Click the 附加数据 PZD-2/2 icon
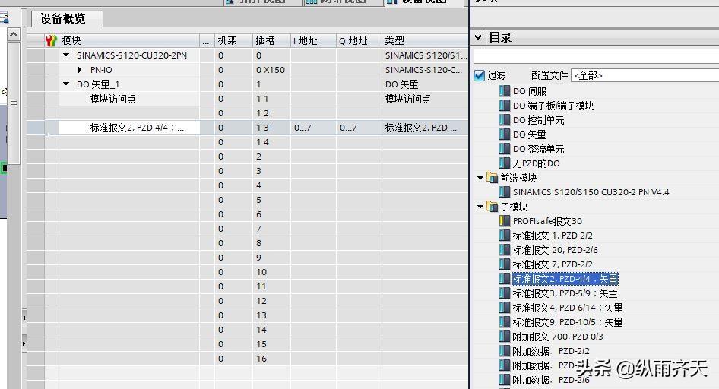Image resolution: width=719 pixels, height=389 pixels. (504, 351)
